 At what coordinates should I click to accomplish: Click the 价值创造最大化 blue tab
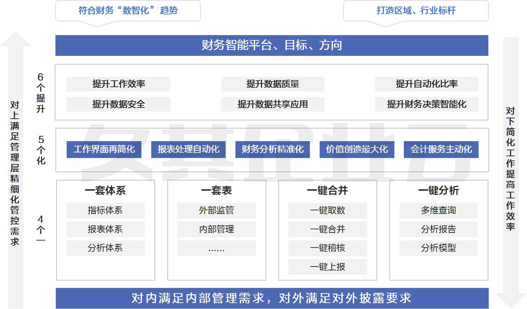pos(357,150)
